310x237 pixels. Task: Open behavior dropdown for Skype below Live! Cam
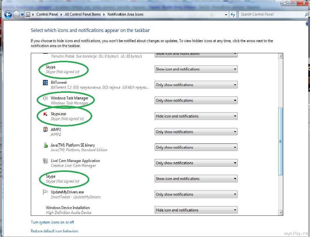[x=196, y=179]
